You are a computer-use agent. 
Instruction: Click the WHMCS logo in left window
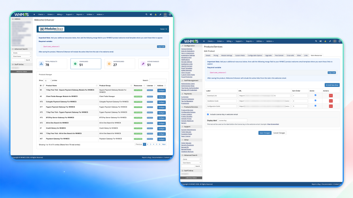click(x=22, y=14)
